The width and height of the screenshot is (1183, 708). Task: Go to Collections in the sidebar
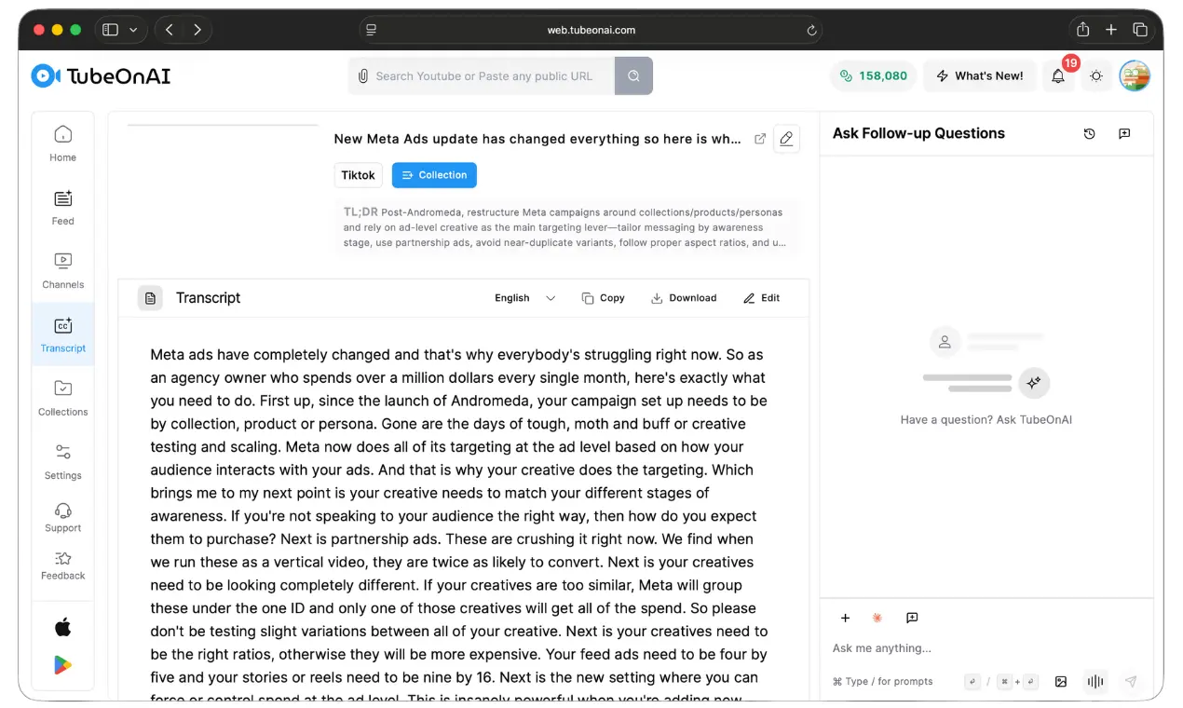(x=62, y=397)
